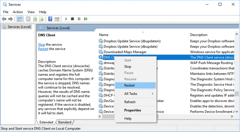Select Stop in the context menu
This screenshot has width=240, height=132.
pos(127,66)
